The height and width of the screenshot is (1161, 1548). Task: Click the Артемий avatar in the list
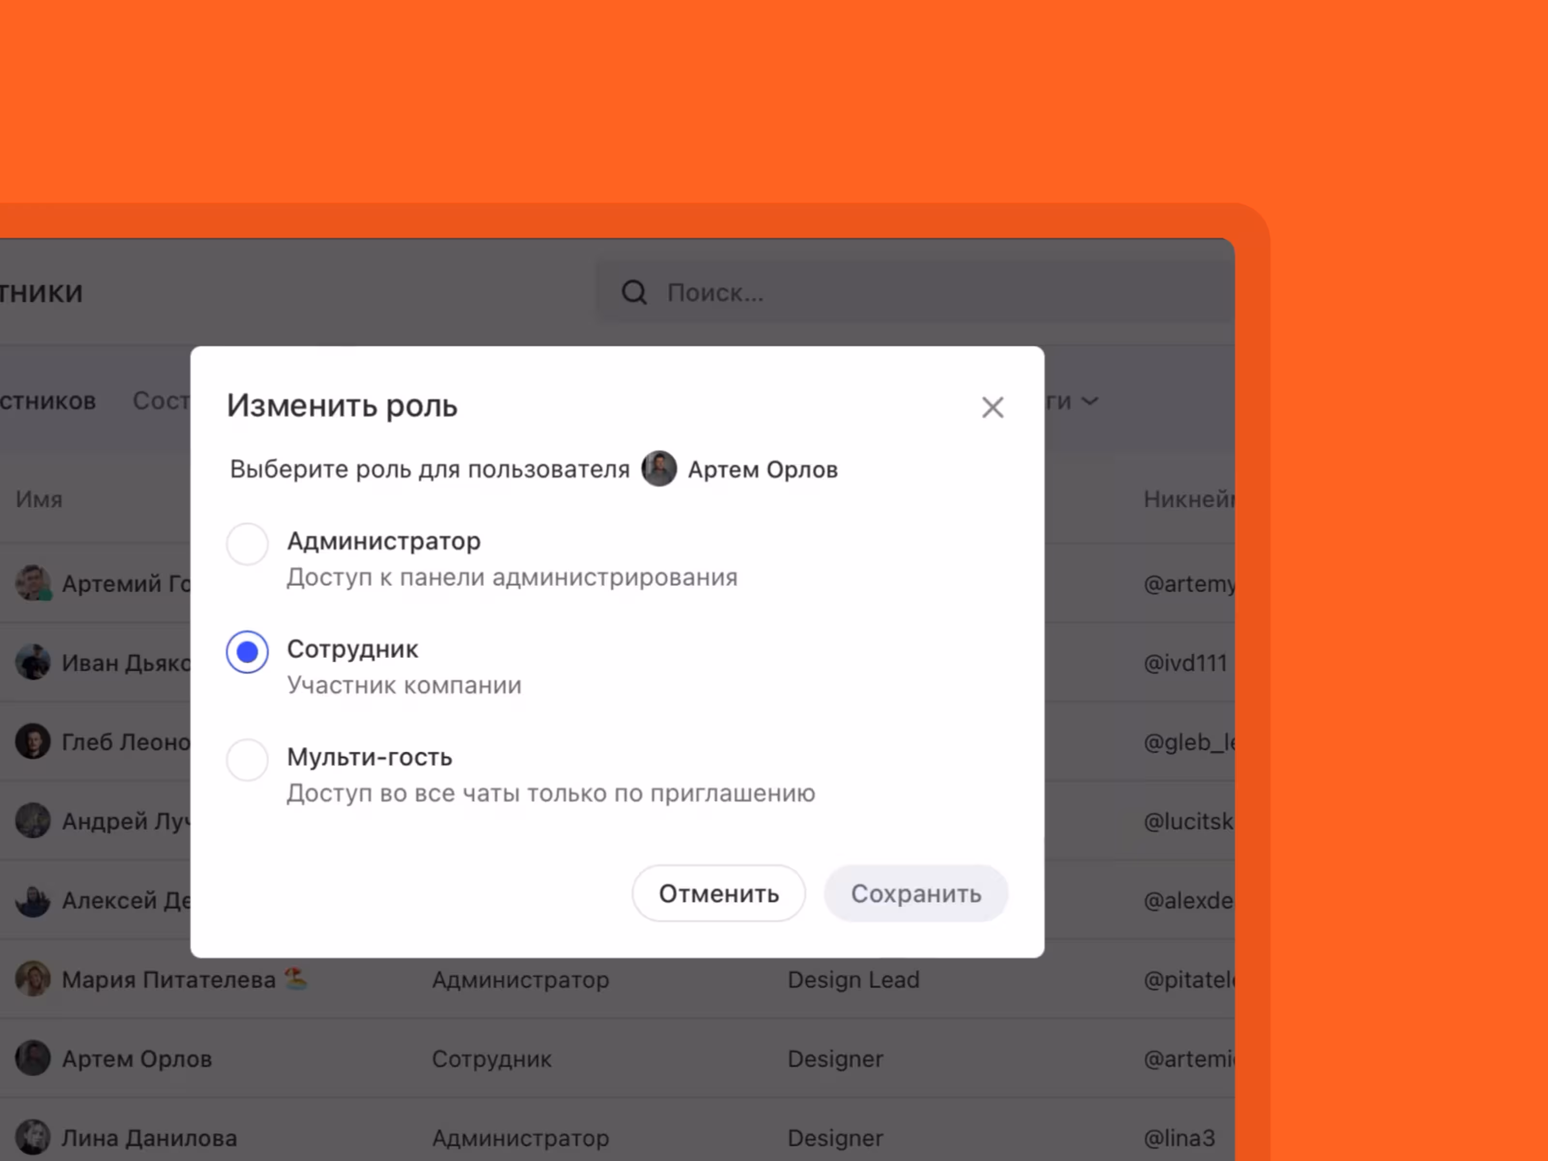point(33,583)
